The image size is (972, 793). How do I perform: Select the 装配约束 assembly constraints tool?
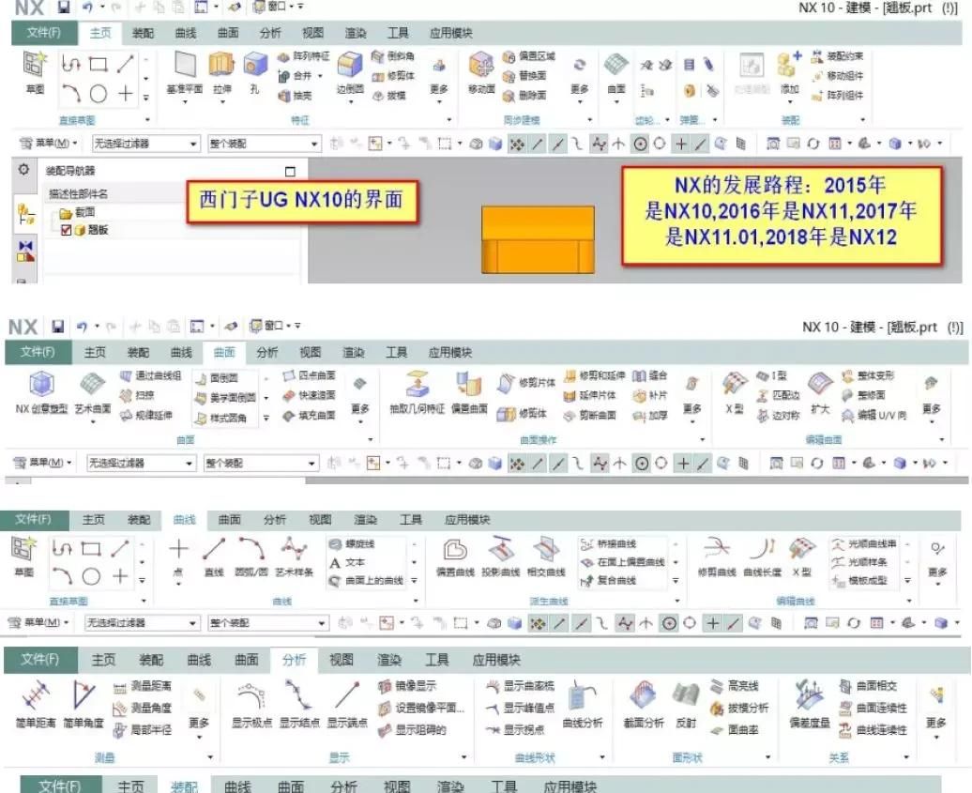pyautogui.click(x=838, y=56)
